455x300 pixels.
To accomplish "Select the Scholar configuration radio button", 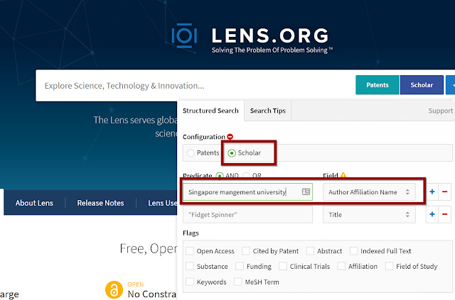I will pos(232,153).
